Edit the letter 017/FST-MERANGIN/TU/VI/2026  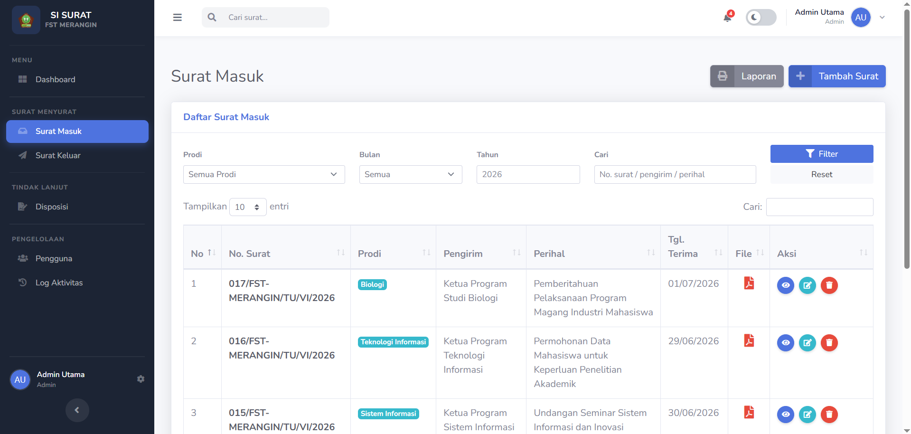(x=808, y=285)
